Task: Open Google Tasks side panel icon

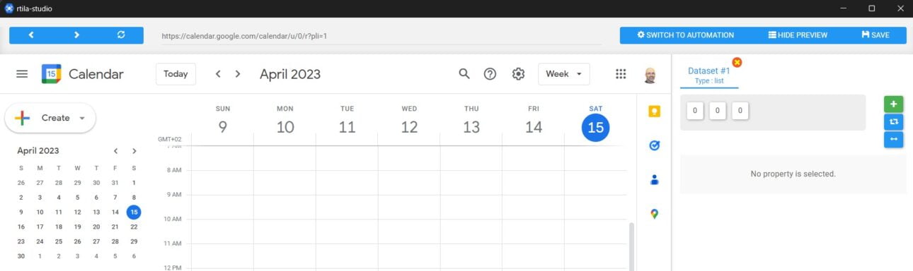Action: click(655, 145)
